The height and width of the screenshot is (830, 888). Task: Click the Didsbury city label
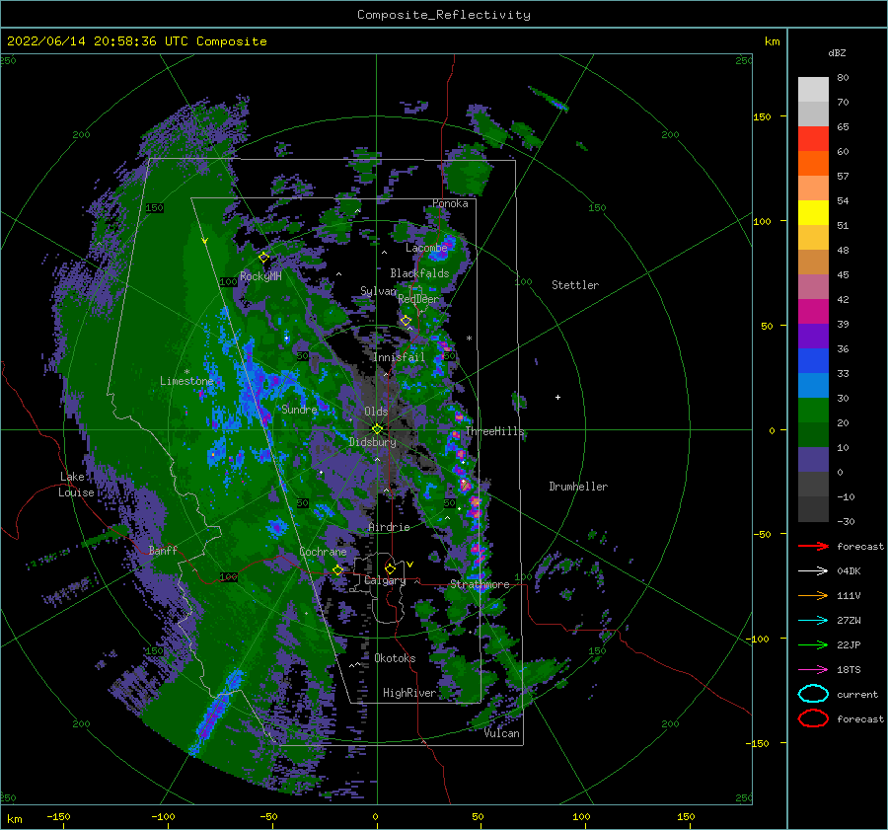[x=372, y=442]
